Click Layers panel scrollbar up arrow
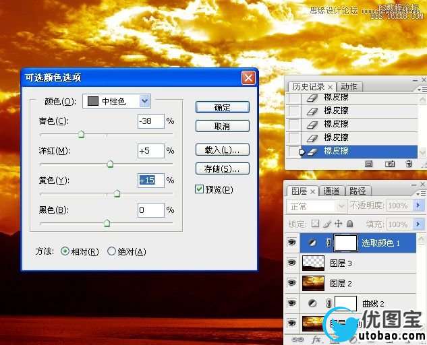 tap(422, 239)
